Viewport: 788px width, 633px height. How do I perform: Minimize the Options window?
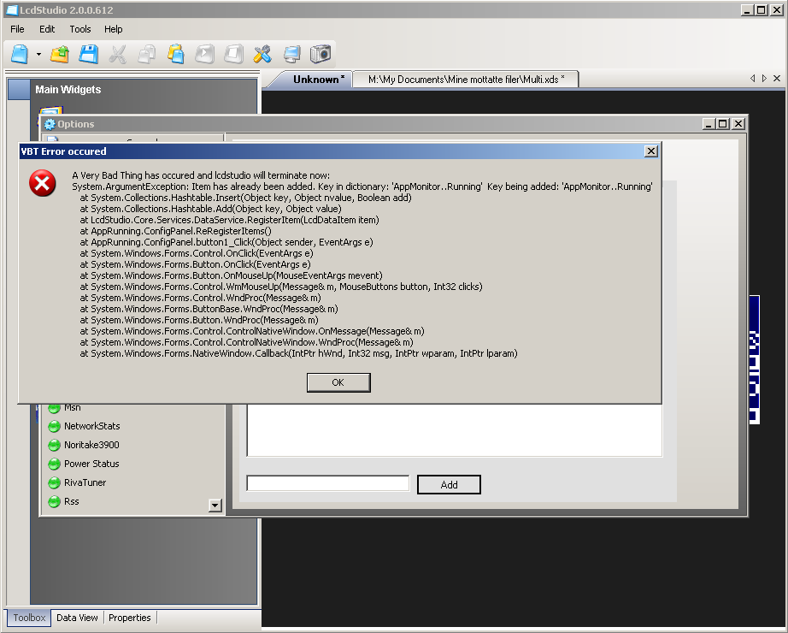pyautogui.click(x=709, y=124)
